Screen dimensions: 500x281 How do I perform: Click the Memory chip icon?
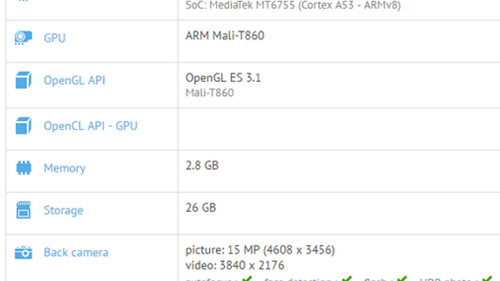tap(23, 168)
